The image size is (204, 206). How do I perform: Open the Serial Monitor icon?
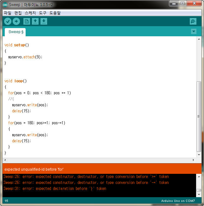[x=193, y=21]
